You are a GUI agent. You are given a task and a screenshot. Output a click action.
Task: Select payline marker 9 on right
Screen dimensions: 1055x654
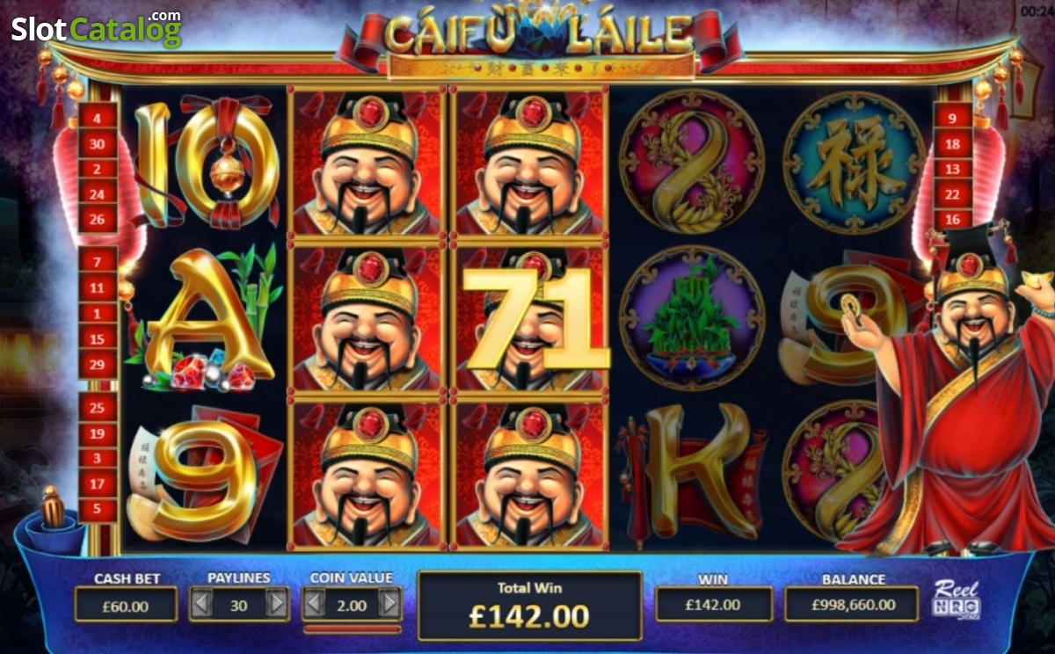tap(953, 116)
